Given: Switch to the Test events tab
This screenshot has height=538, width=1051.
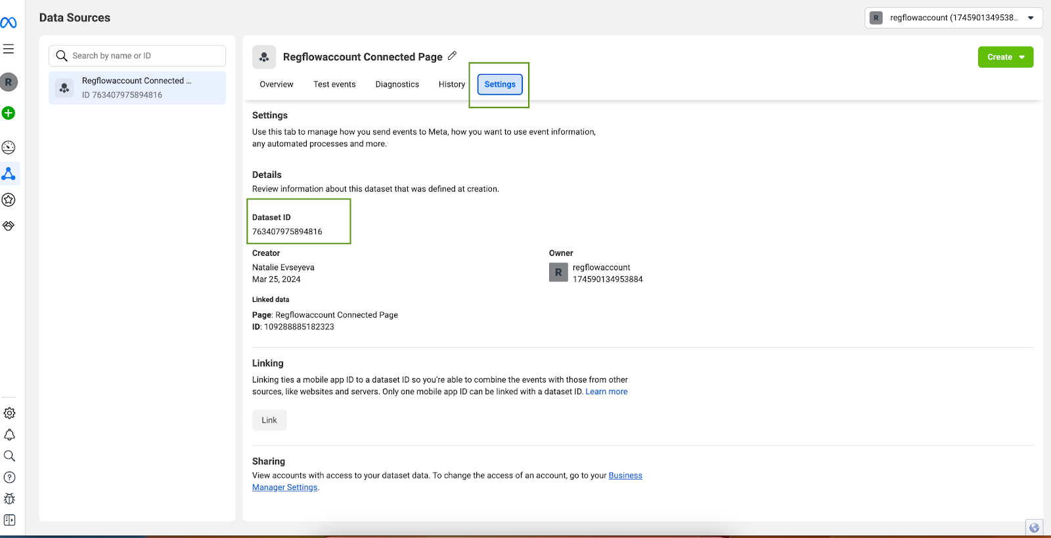Looking at the screenshot, I should pyautogui.click(x=334, y=85).
